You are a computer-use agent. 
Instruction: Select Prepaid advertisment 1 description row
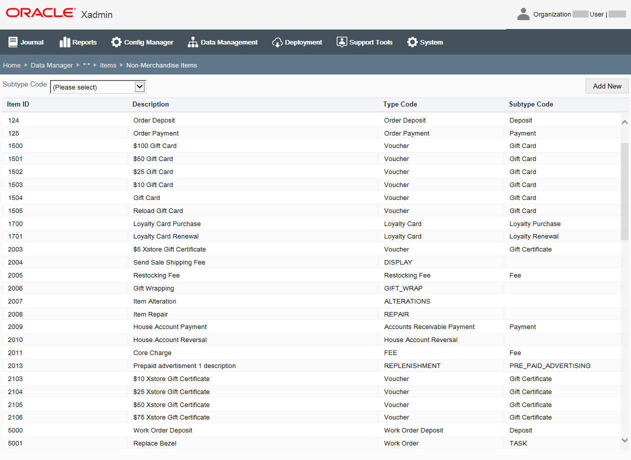[x=311, y=366]
